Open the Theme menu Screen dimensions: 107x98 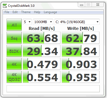point(26,12)
